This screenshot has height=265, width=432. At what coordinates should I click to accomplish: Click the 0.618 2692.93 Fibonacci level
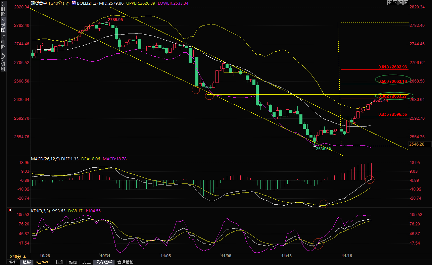[392, 67]
